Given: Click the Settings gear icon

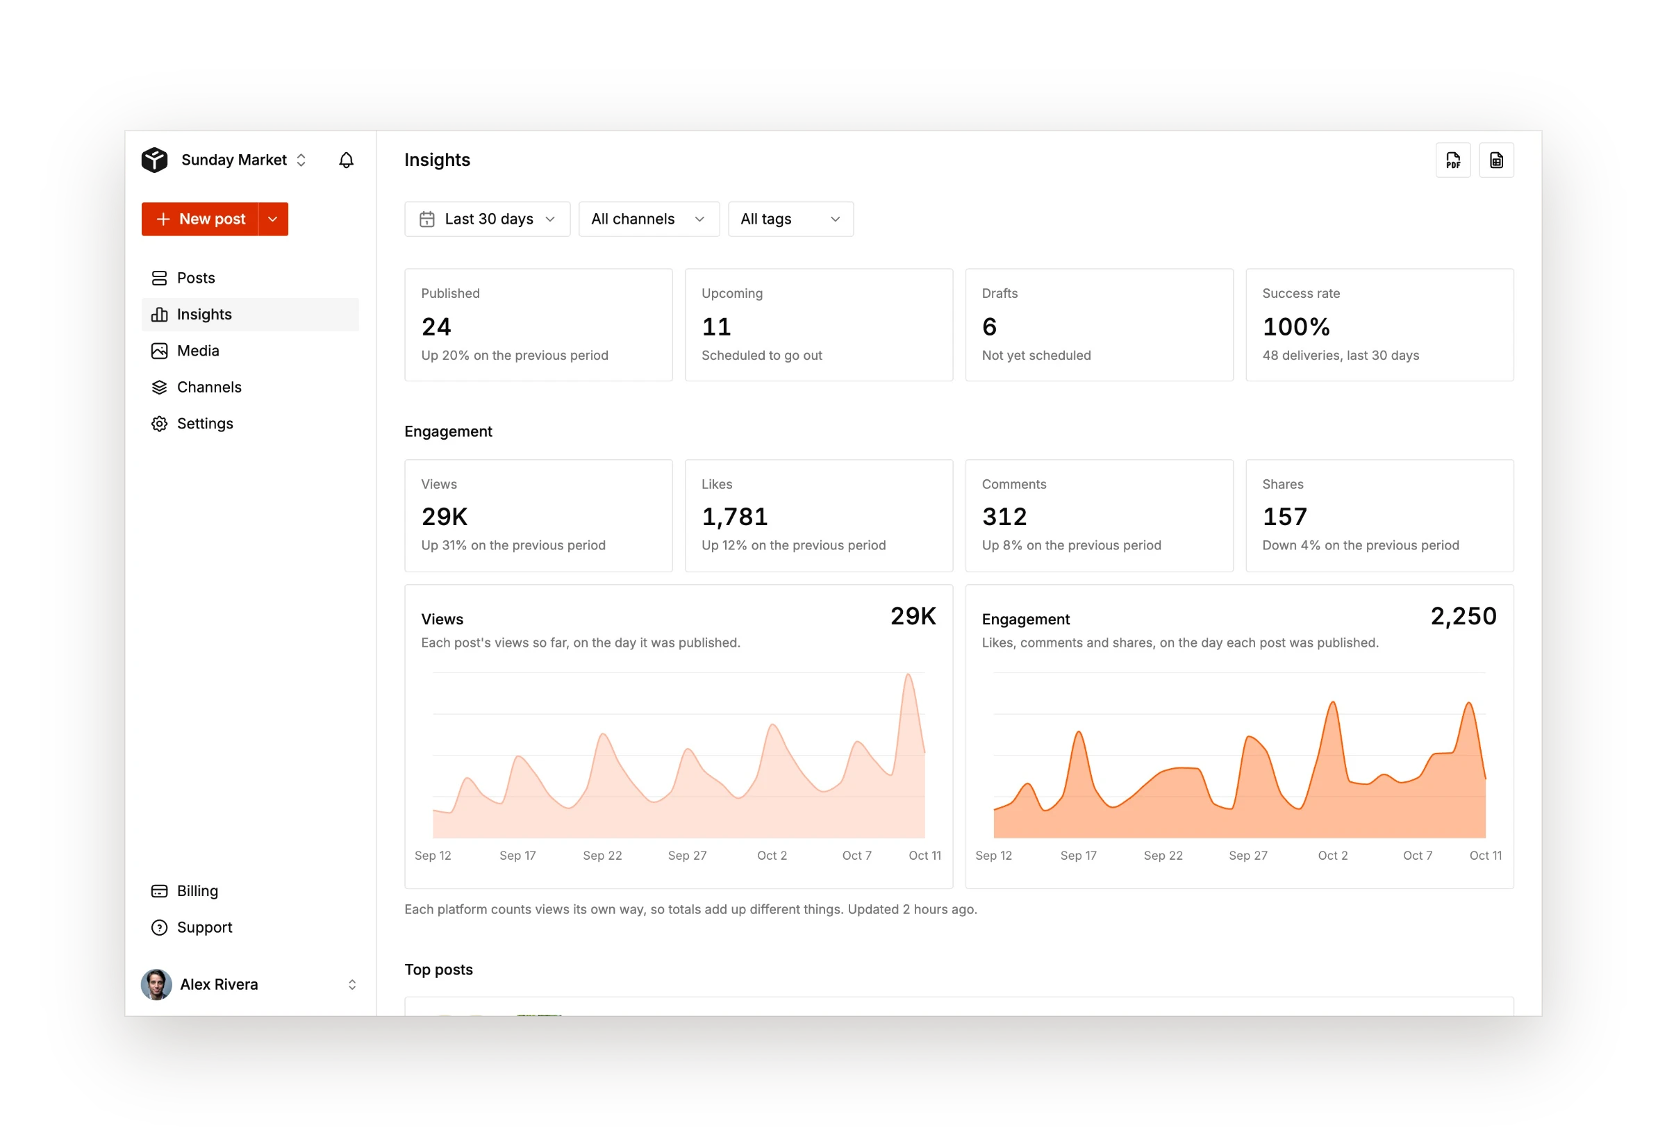Looking at the screenshot, I should pos(159,424).
